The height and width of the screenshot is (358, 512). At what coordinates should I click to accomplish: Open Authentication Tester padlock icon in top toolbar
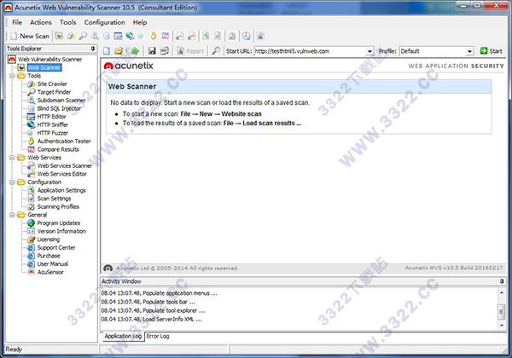pos(153,36)
